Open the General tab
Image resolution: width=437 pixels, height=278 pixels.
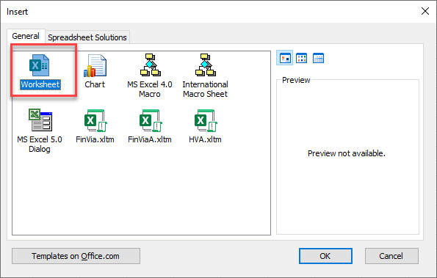(x=26, y=36)
